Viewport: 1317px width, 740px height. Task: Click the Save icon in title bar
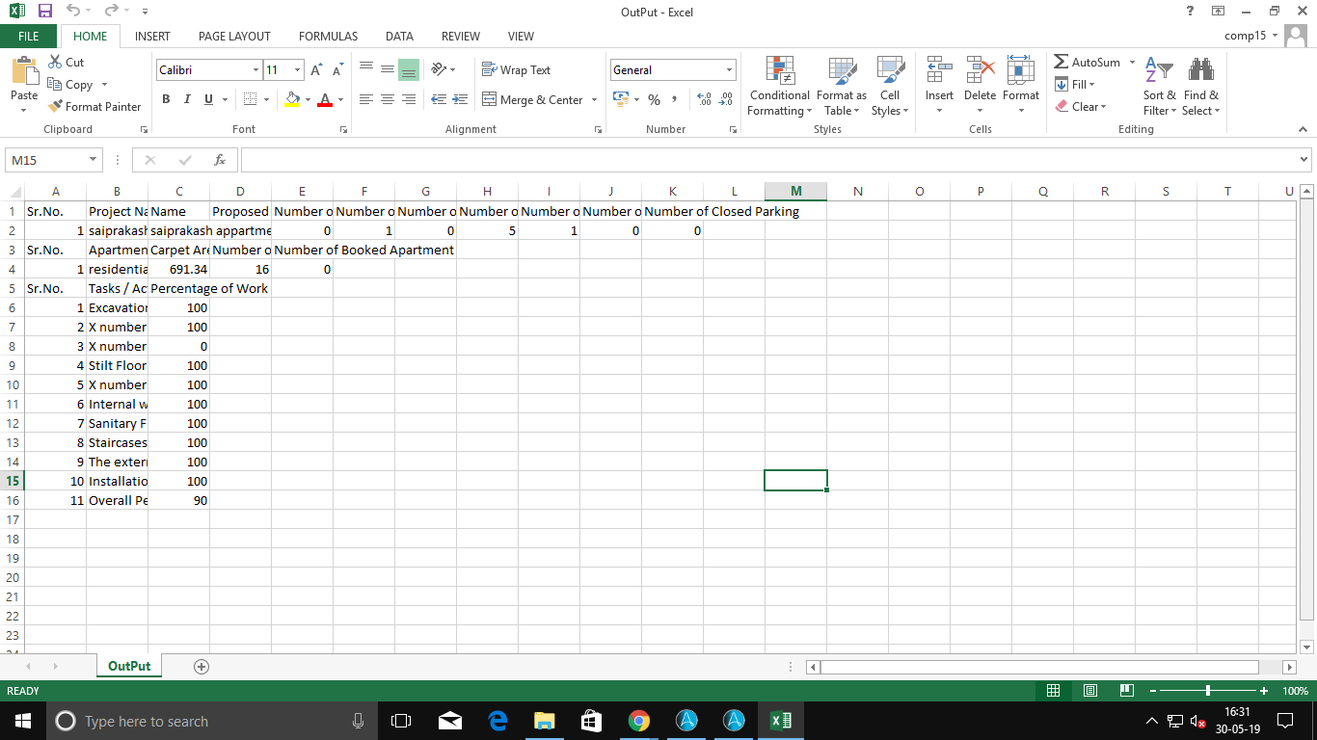(x=44, y=12)
